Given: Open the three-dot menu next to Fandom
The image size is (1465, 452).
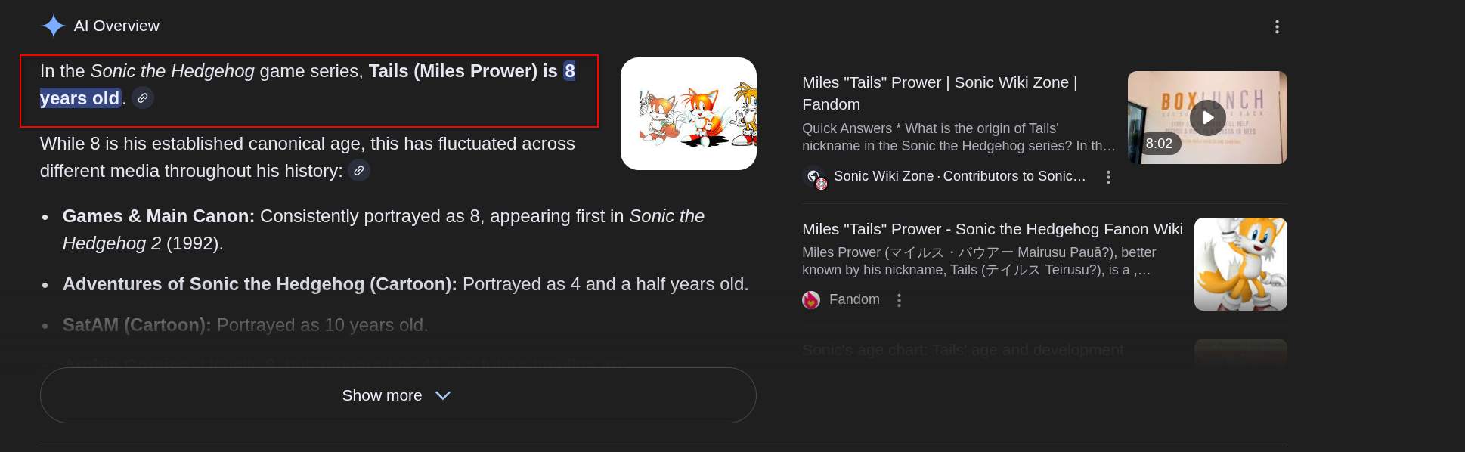Looking at the screenshot, I should [x=899, y=300].
